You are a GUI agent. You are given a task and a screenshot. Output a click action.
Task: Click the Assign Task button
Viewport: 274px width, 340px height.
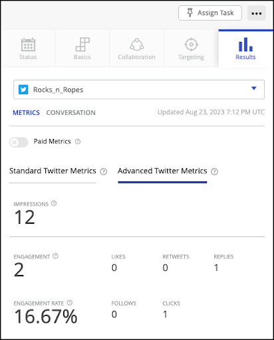[x=210, y=13]
